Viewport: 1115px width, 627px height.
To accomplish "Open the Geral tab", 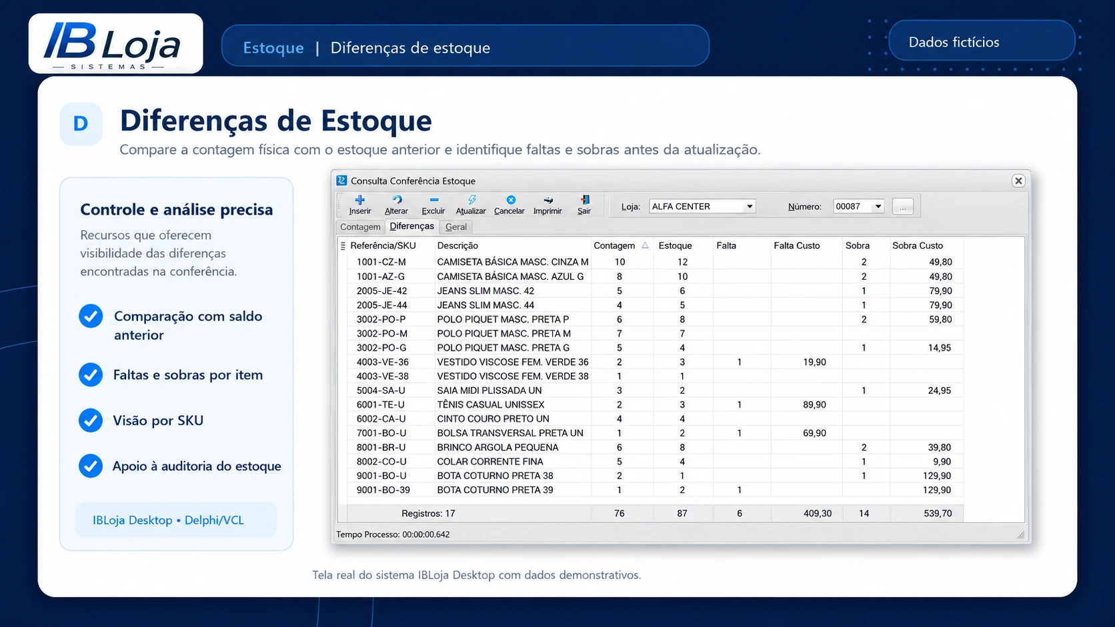I will coord(456,227).
